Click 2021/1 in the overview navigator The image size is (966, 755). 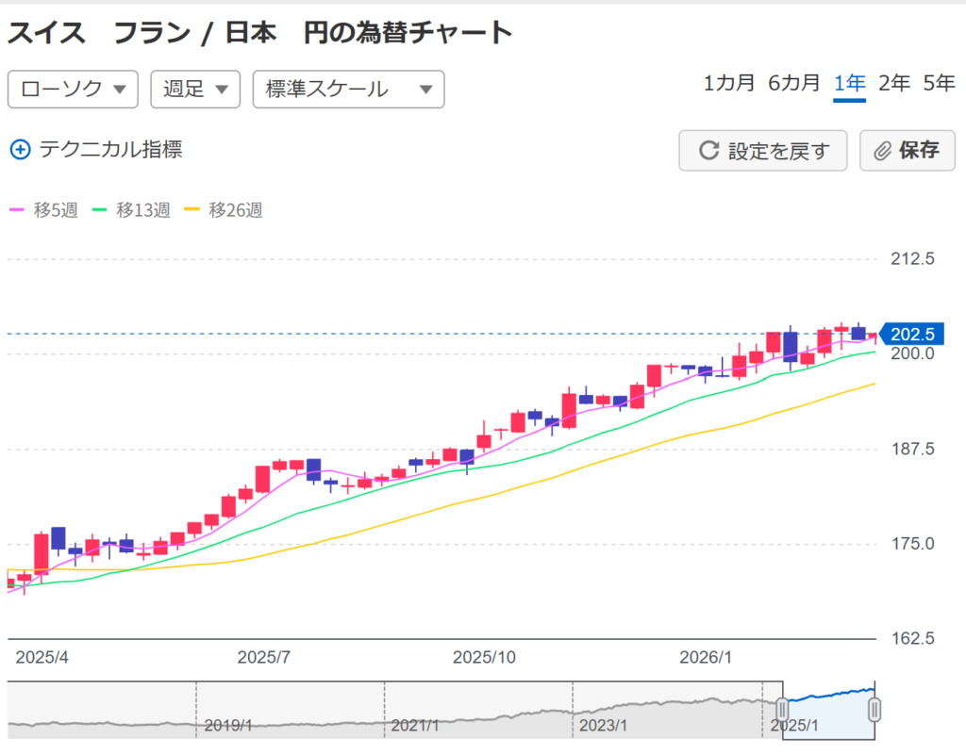point(415,726)
